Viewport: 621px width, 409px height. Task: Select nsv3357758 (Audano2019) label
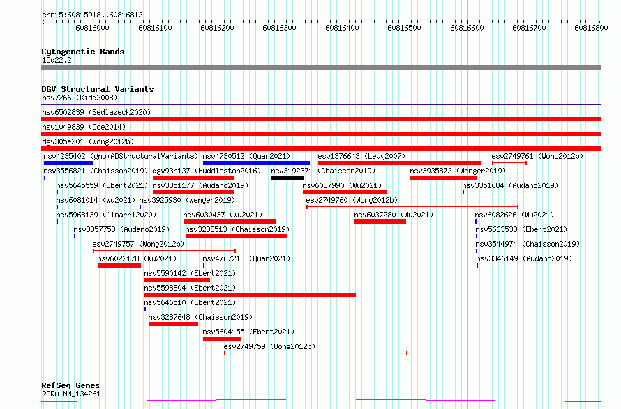[121, 229]
